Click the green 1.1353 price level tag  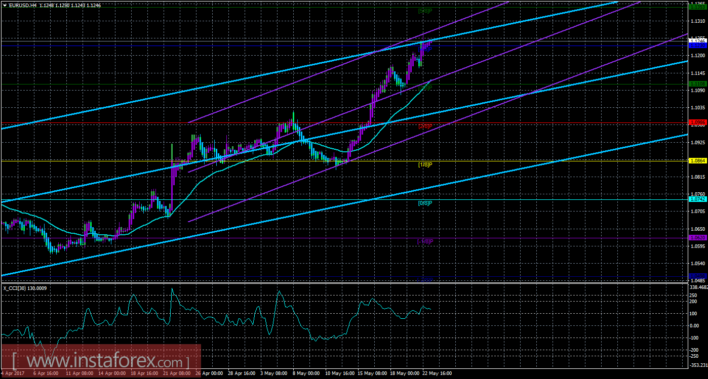tap(698, 7)
